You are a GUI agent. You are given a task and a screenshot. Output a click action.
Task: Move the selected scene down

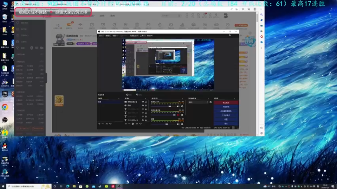110,124
